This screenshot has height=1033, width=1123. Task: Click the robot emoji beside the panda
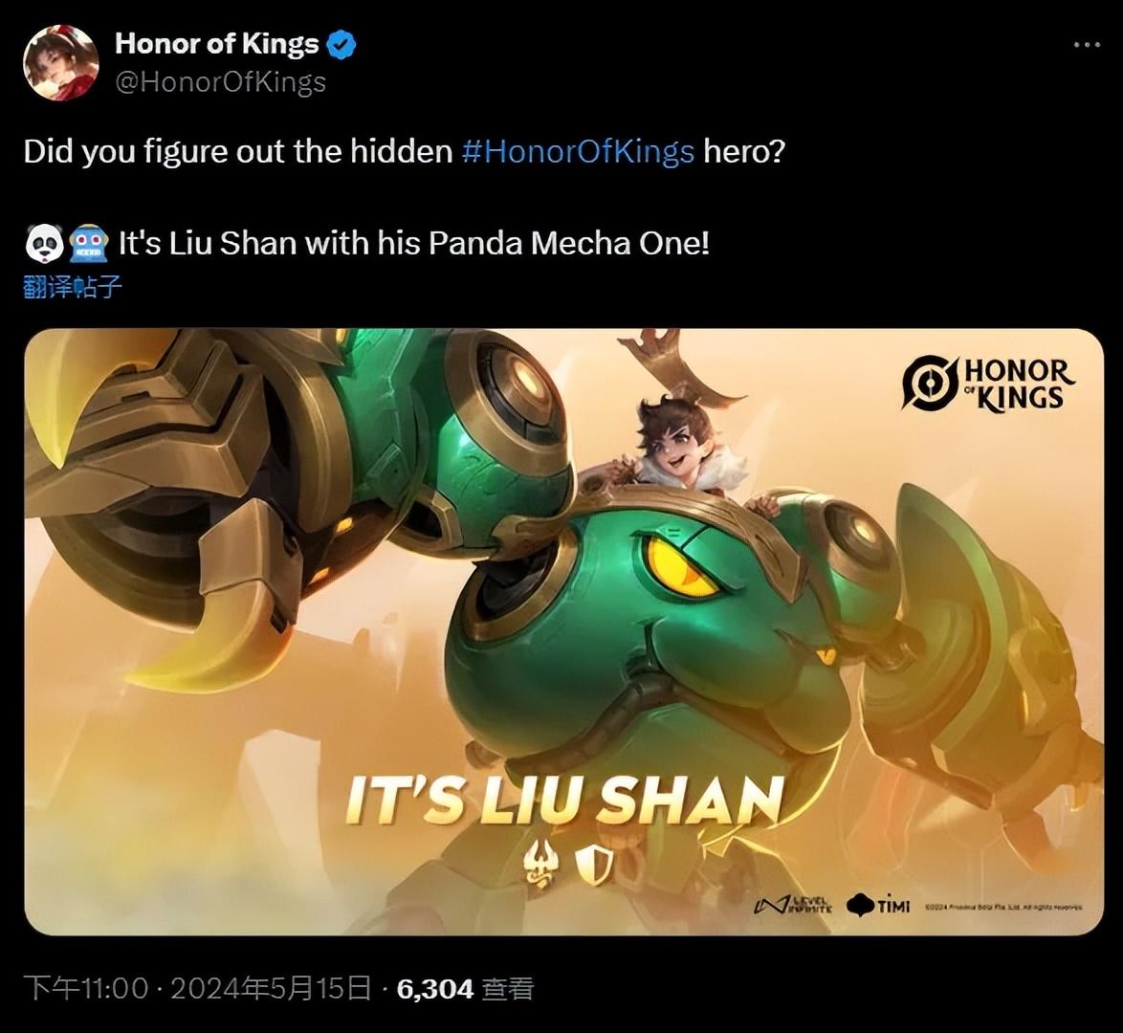(89, 244)
